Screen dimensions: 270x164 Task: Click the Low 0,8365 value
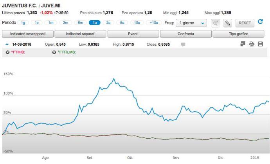coord(94,45)
